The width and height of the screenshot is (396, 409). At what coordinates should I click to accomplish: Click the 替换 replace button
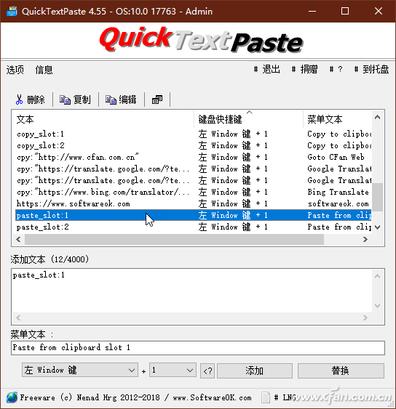[x=341, y=370]
